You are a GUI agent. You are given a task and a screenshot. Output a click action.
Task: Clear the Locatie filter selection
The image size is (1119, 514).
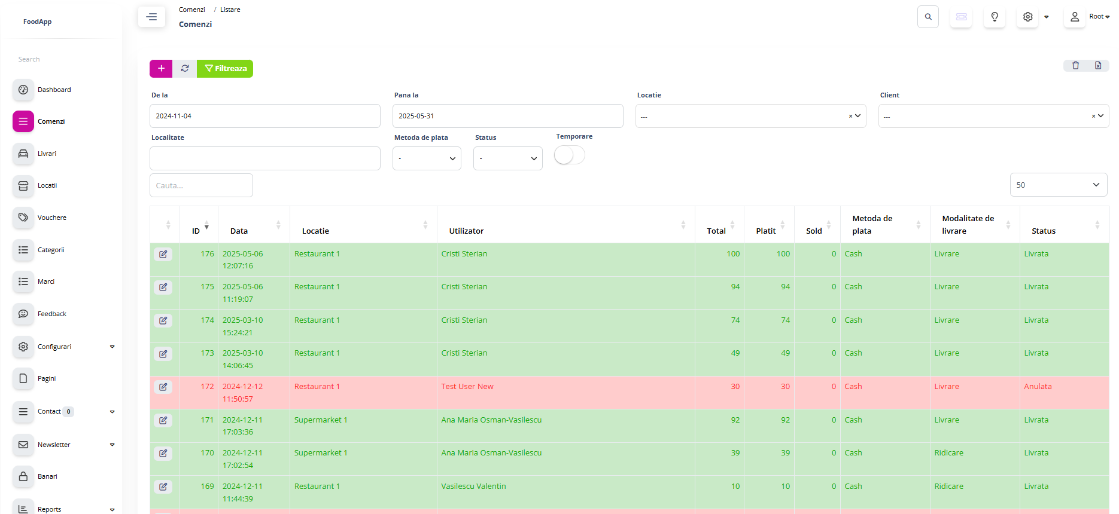click(850, 117)
